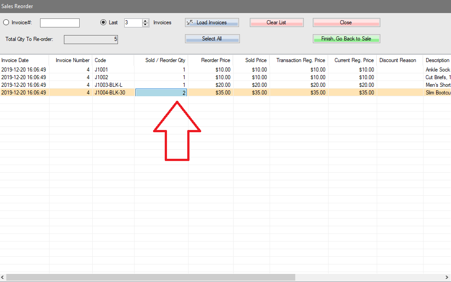Sort by Transaction Reg. Price header
The width and height of the screenshot is (451, 282).
[x=299, y=60]
